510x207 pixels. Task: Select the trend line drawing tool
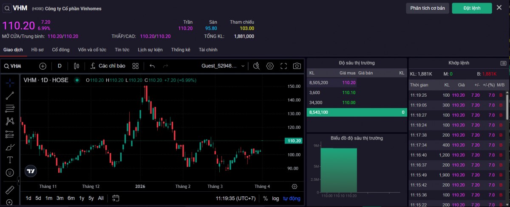[x=10, y=95]
